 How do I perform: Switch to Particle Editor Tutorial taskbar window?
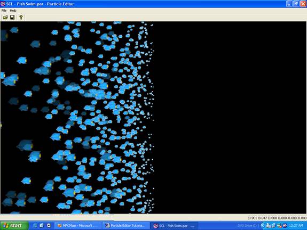[x=127, y=226]
